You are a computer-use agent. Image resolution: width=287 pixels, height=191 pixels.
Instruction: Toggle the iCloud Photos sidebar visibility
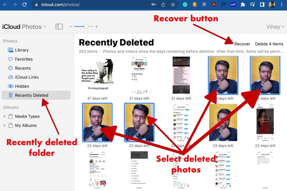(x=59, y=27)
